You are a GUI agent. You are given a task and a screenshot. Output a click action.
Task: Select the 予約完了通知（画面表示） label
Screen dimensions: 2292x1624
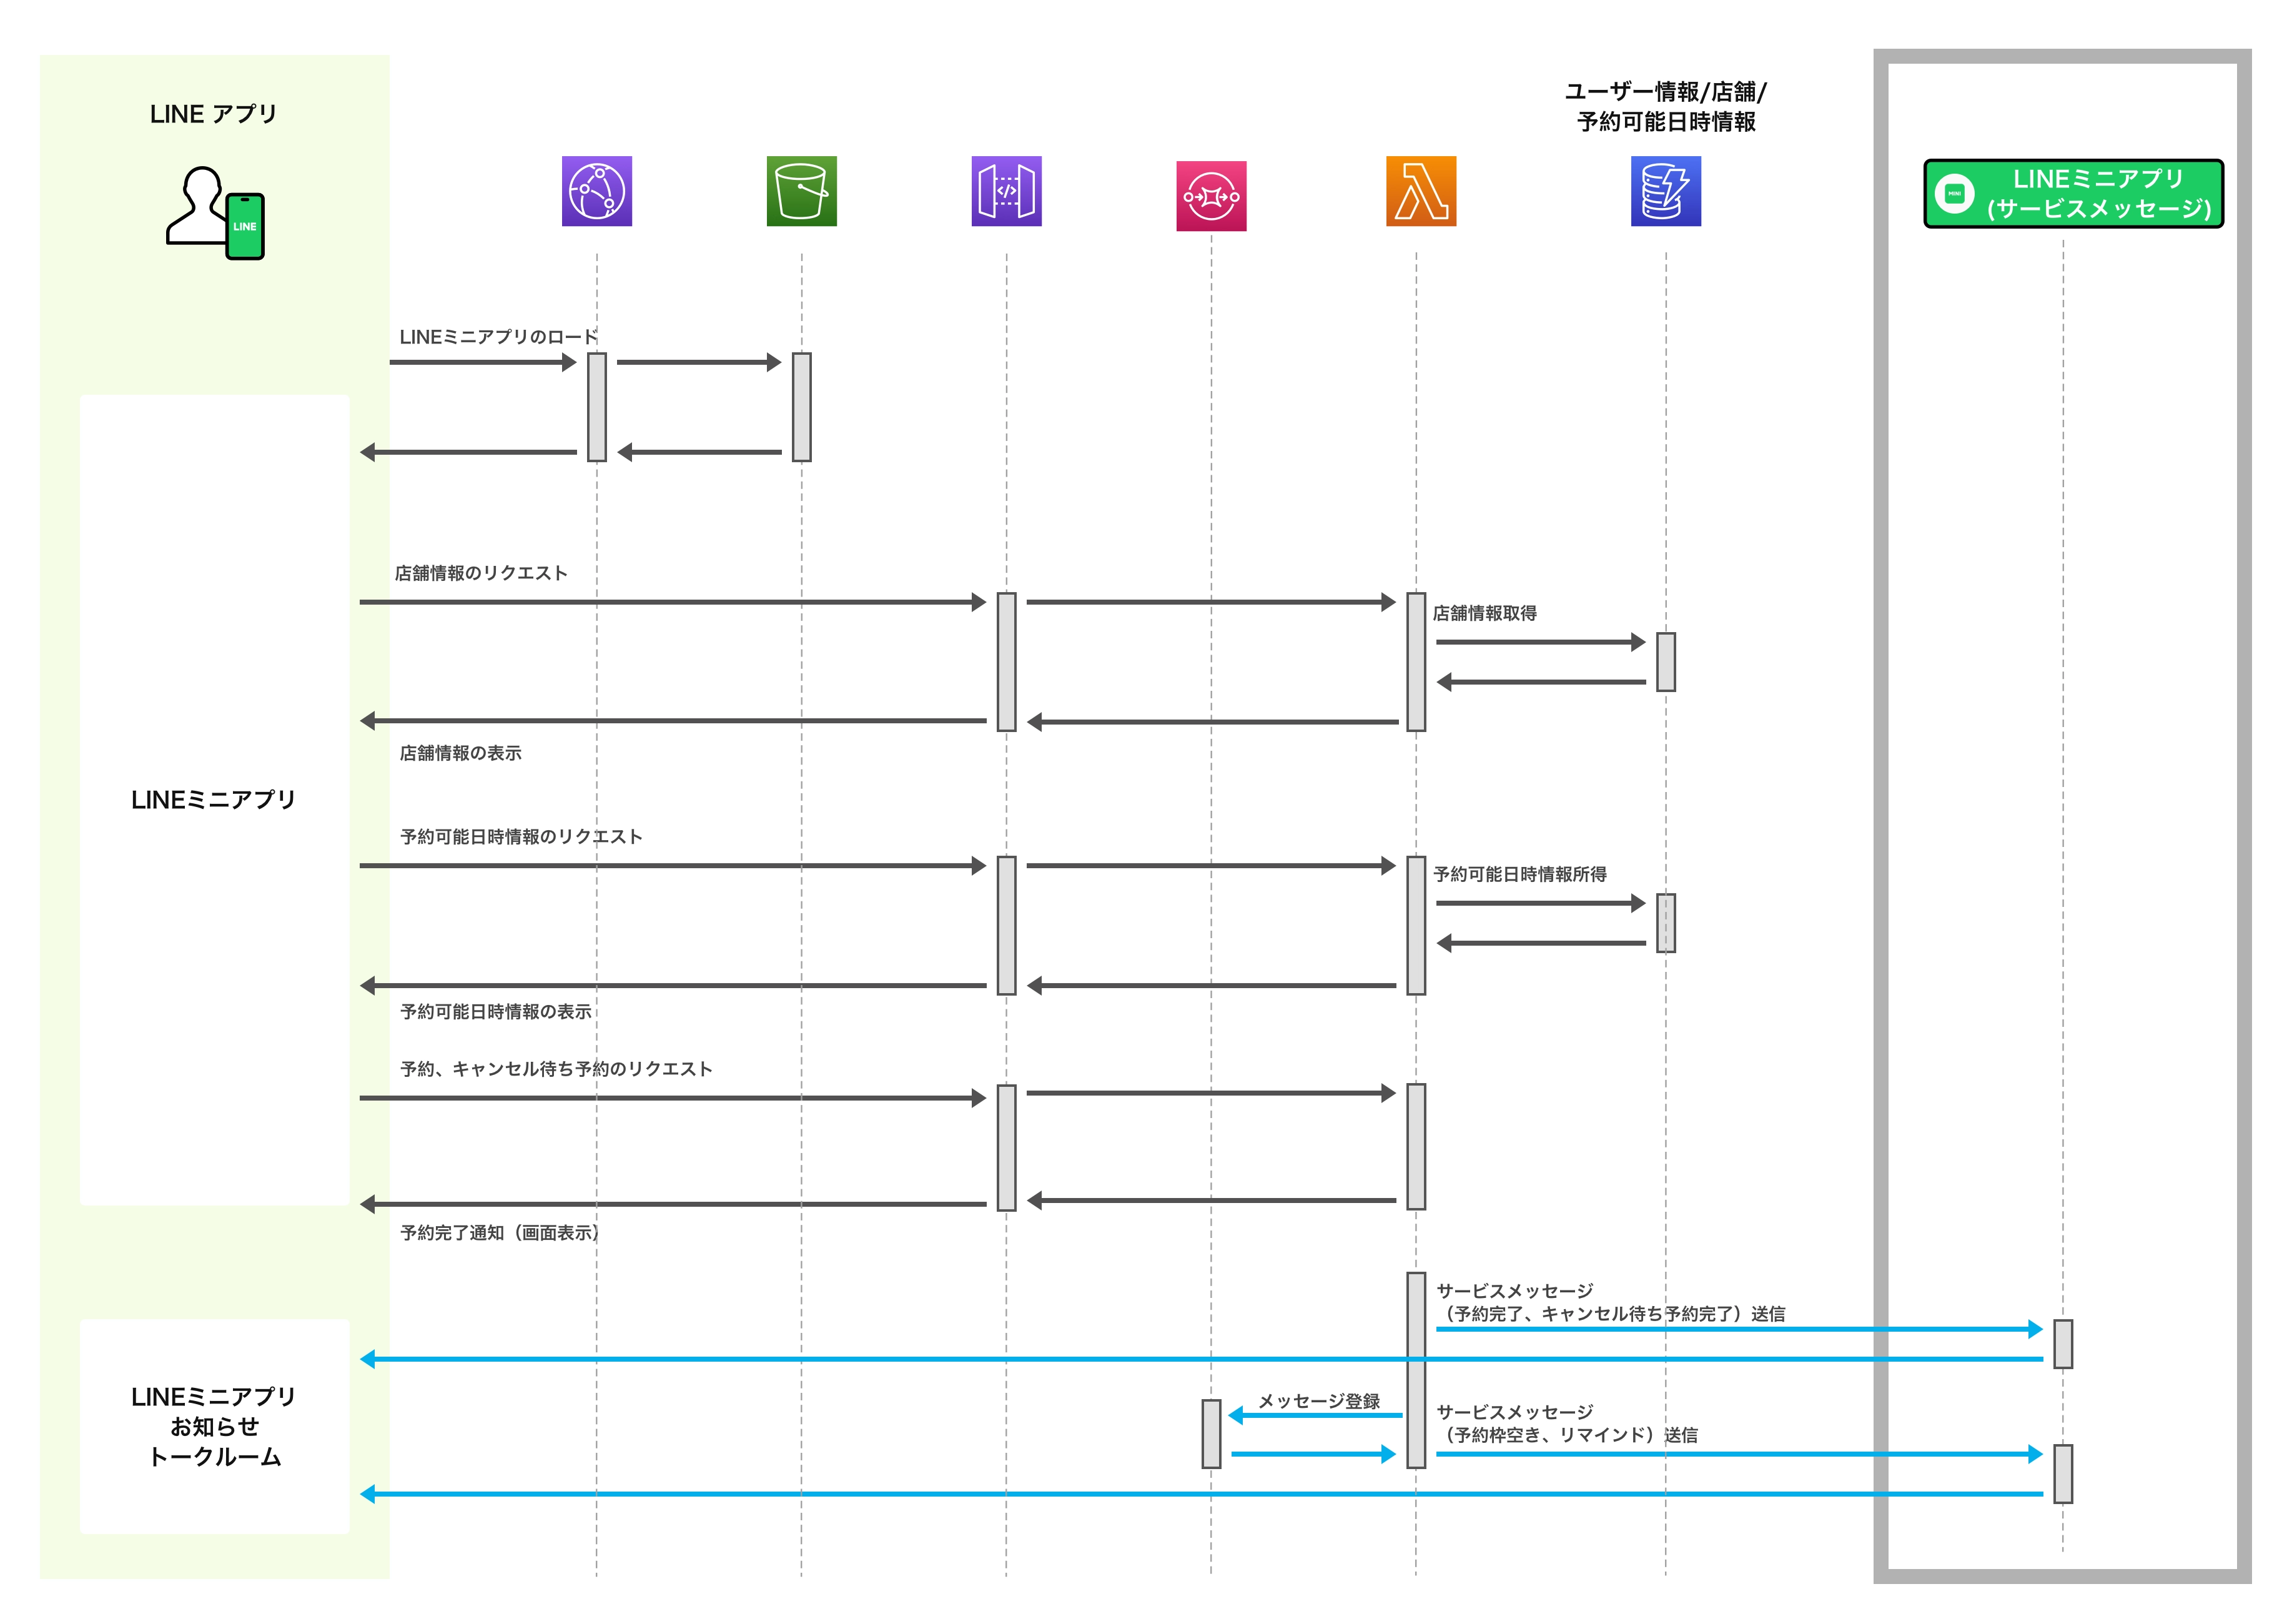(500, 1232)
